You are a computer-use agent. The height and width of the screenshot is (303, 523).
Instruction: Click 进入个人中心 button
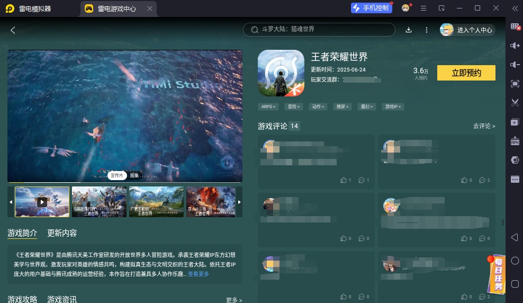[x=467, y=30]
